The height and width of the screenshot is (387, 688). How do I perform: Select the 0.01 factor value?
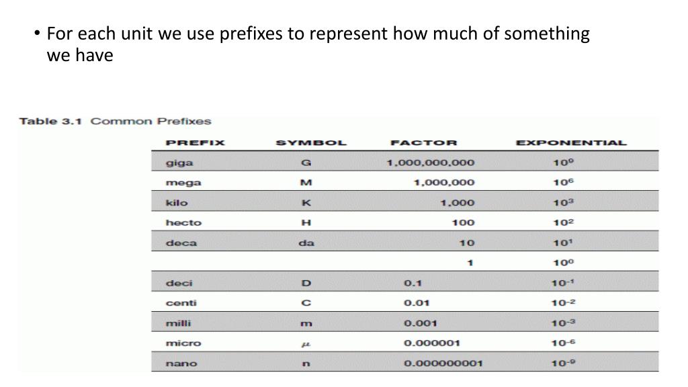(417, 304)
